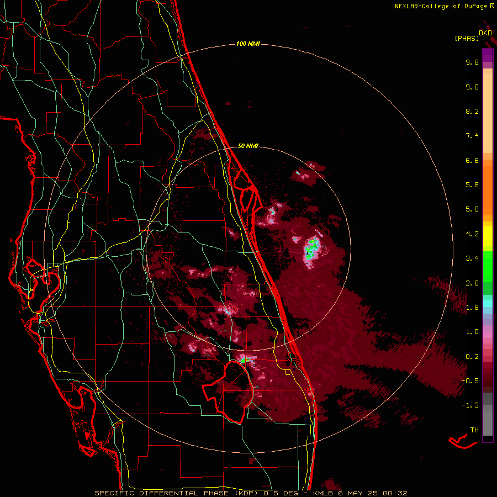
Task: Click the -1.3 legend value
Action: pos(470,405)
